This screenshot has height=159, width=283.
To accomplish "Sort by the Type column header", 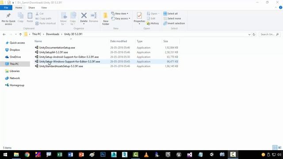I will pyautogui.click(x=140, y=41).
